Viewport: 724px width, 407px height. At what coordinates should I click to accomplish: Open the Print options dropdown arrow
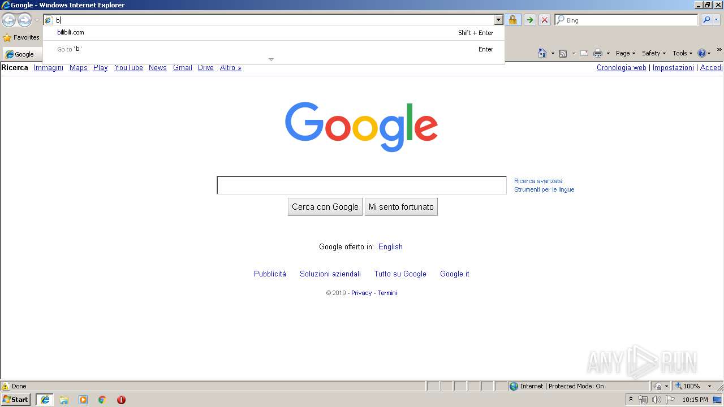coord(608,53)
